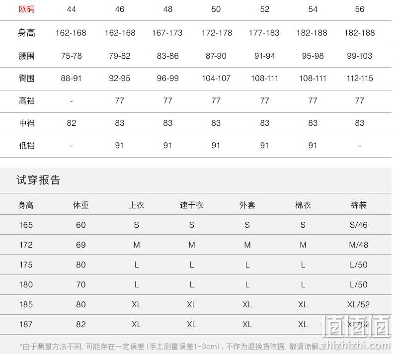Image resolution: width=395 pixels, height=354 pixels.
Task: Click the 上衣 column header
Action: click(137, 205)
